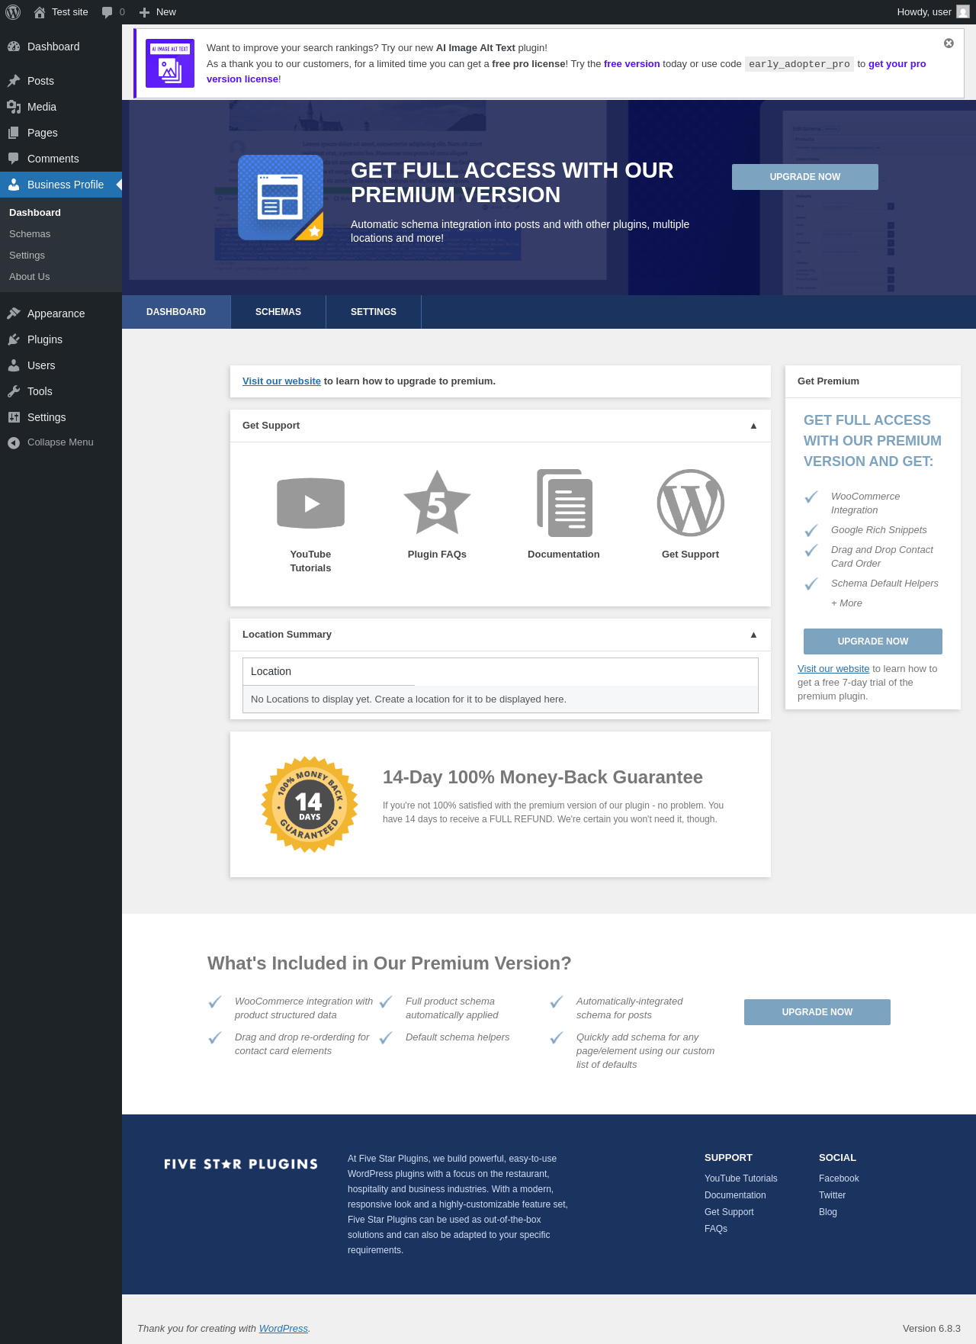Click the Five Star Plugins footer logo

[241, 1164]
